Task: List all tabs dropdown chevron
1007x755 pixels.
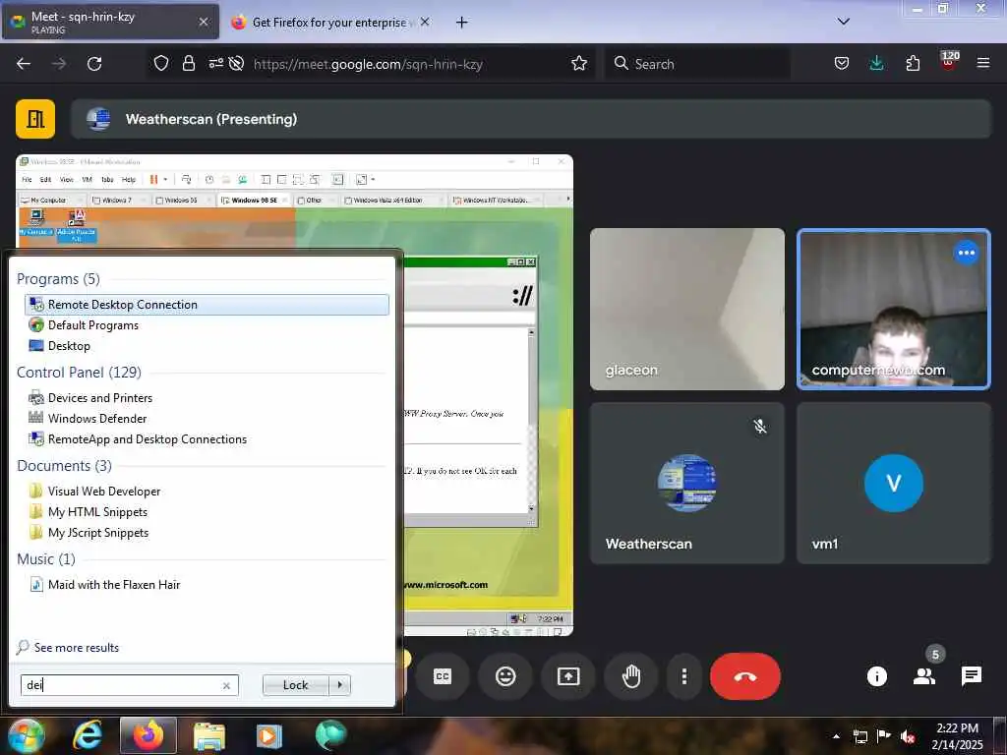Action: pyautogui.click(x=844, y=22)
